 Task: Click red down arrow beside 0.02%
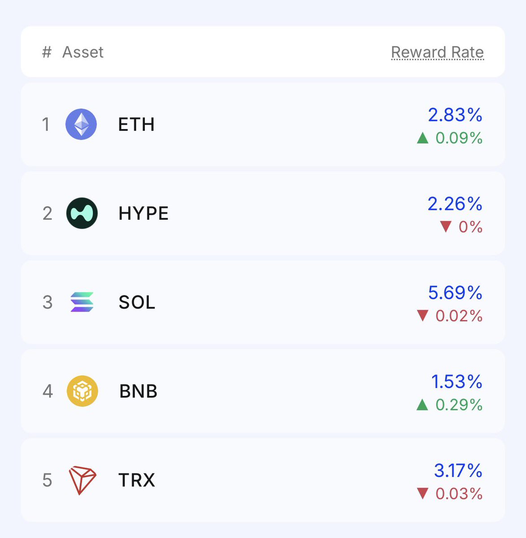pos(423,316)
